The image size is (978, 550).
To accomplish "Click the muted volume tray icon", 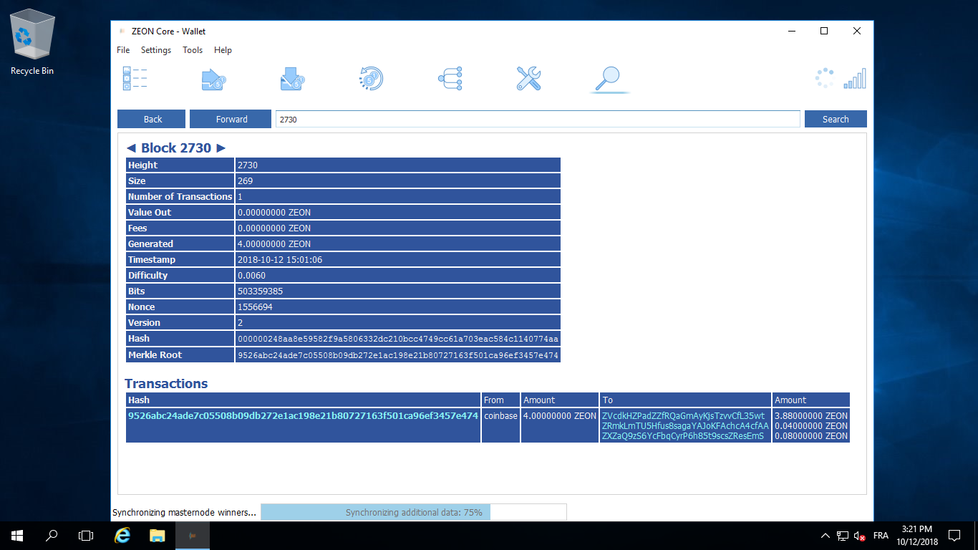I will click(x=859, y=536).
